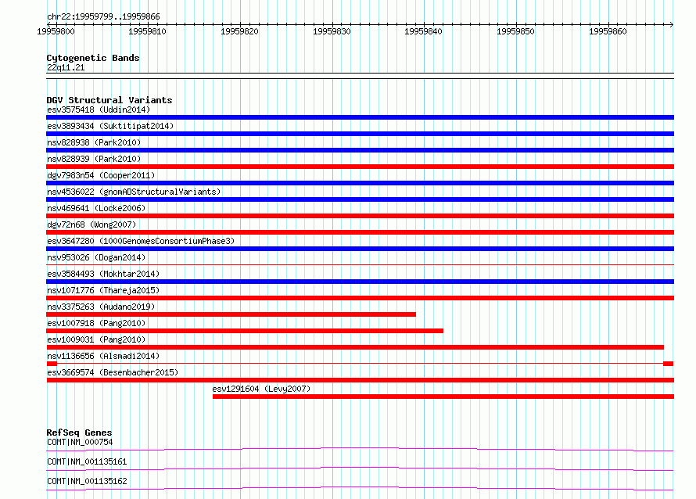
Task: Open esv3584493 (Mokhtar2014) variant label
Action: coord(103,274)
